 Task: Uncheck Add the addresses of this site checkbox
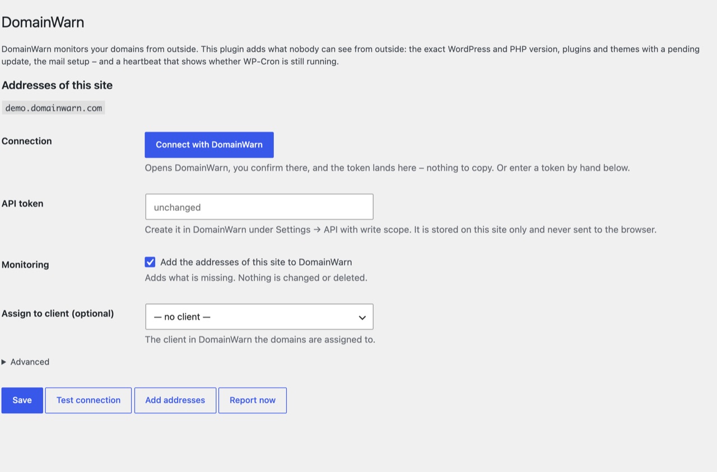click(x=150, y=262)
